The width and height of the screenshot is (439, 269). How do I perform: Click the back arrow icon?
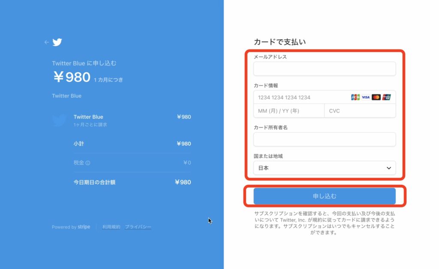pyautogui.click(x=46, y=42)
